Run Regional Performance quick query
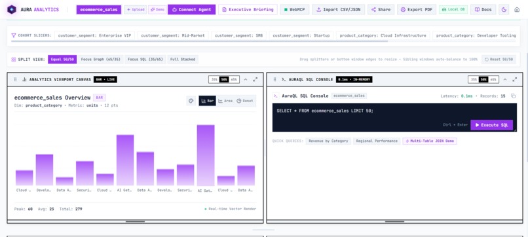Screen dimensions: 528x237 pyautogui.click(x=377, y=141)
